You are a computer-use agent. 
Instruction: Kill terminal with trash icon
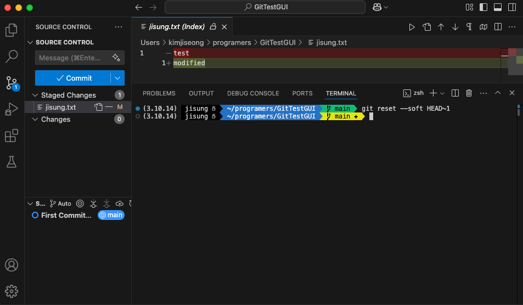469,93
